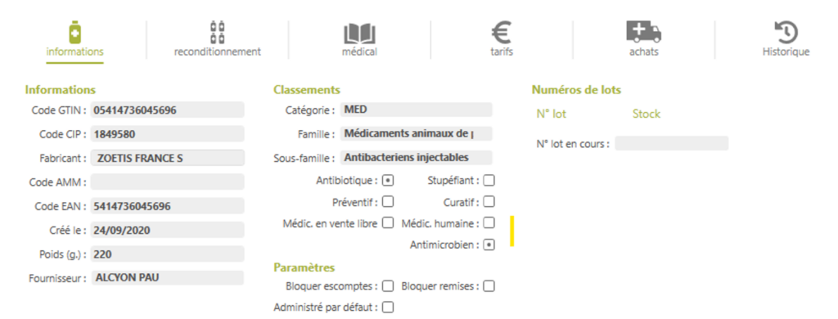The width and height of the screenshot is (838, 319).
Task: Toggle the Antimicrobien checkbox
Action: click(489, 245)
